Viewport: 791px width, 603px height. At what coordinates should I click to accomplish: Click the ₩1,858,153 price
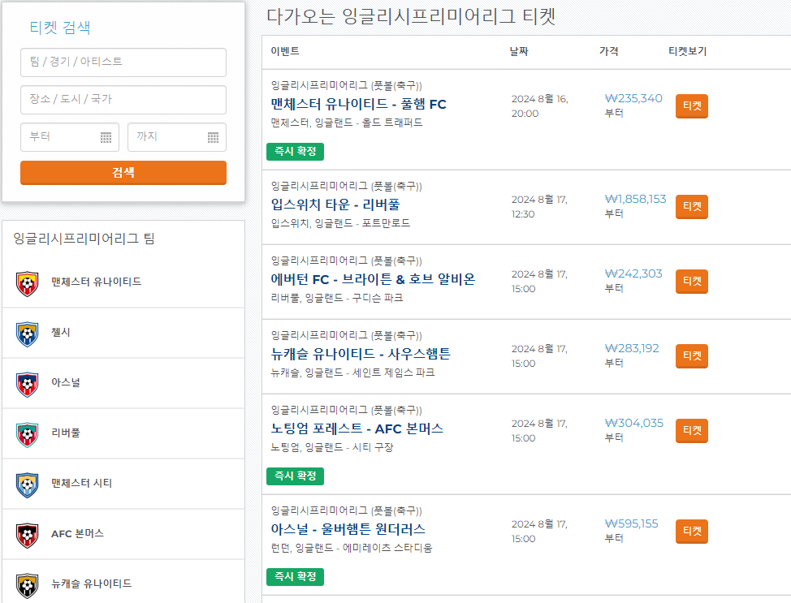pos(636,199)
